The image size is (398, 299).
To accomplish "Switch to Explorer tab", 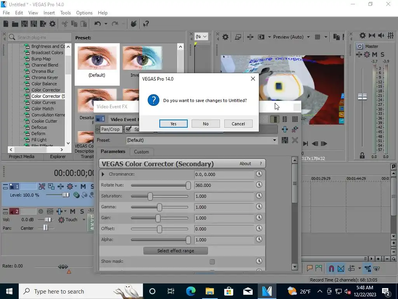I will coord(58,157).
